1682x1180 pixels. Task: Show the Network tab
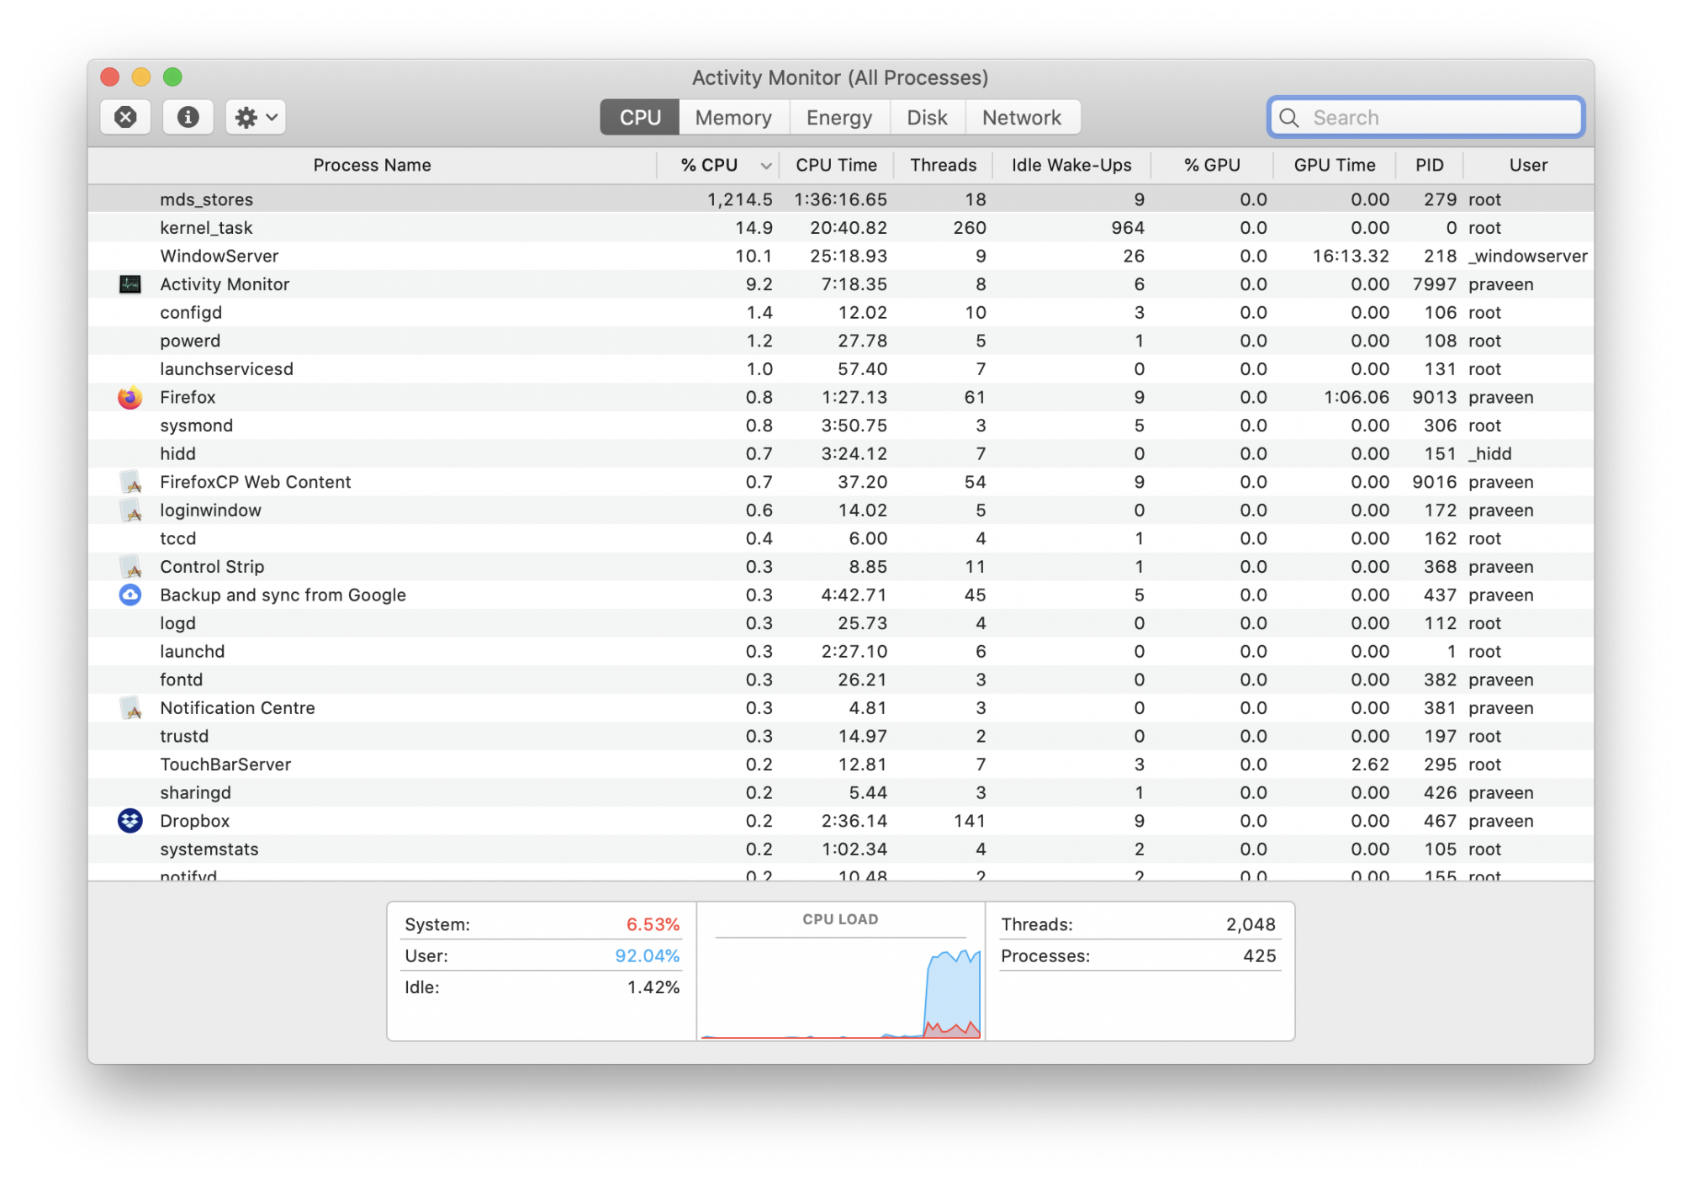coord(1021,118)
